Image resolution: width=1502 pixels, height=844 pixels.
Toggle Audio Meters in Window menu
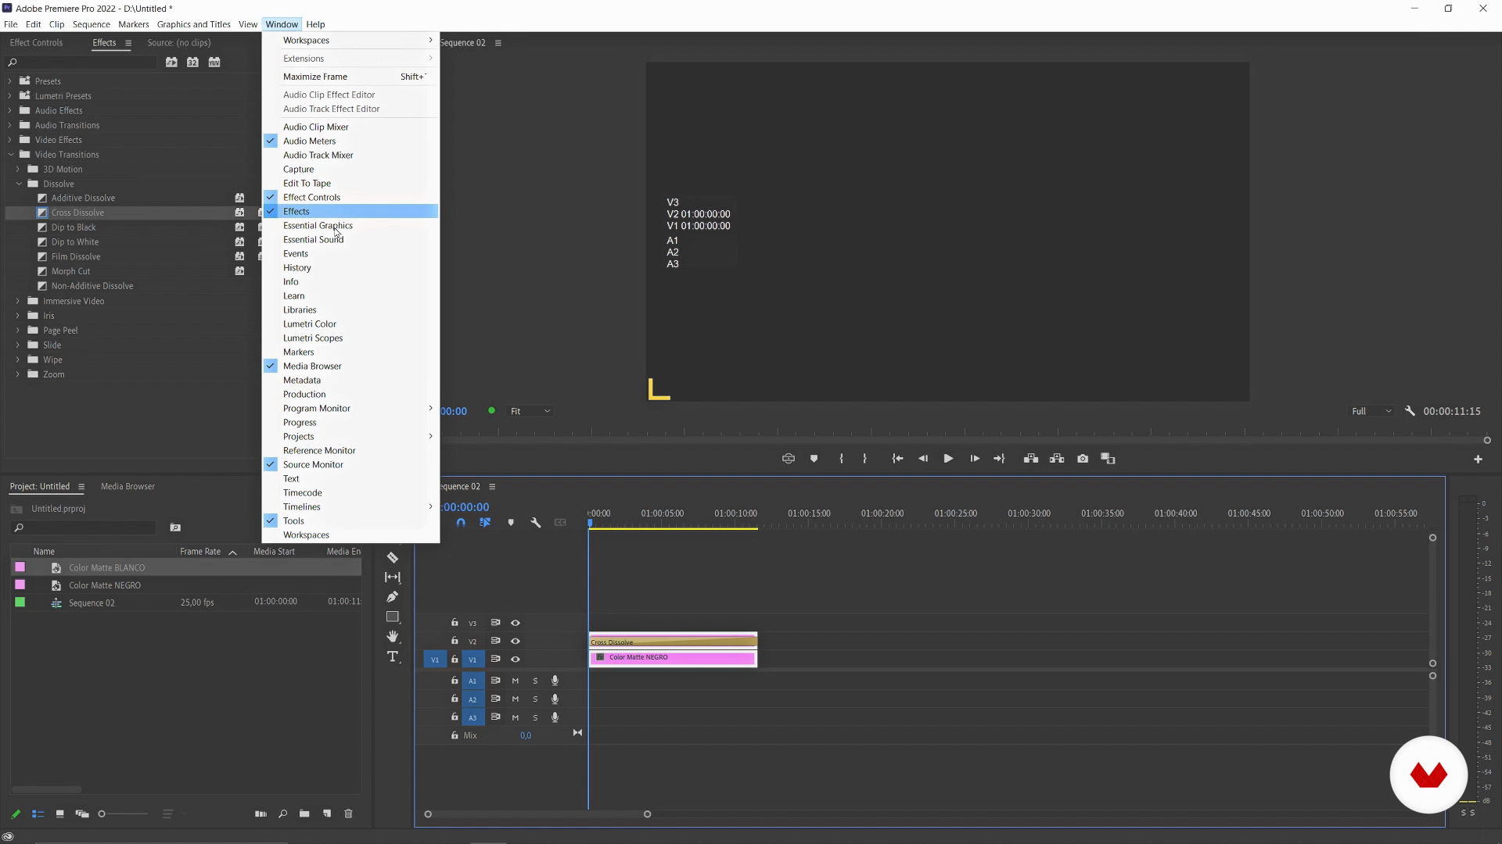[x=350, y=141]
